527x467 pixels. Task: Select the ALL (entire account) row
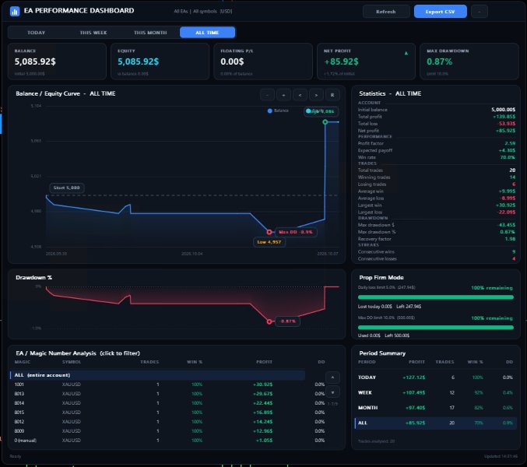pos(157,375)
